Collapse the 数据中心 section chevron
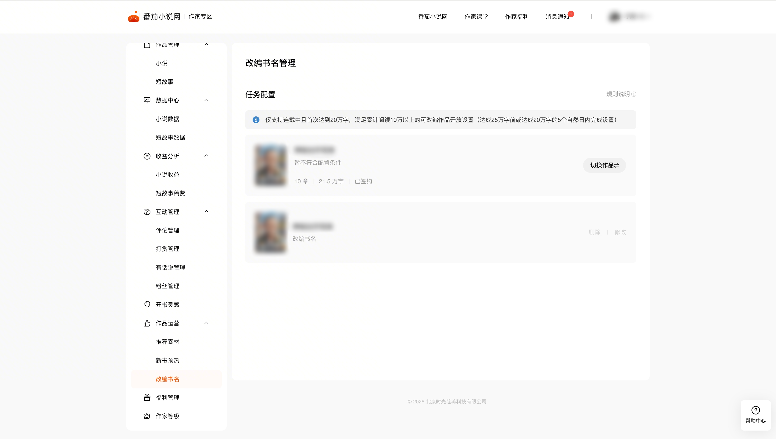Screen dimensions: 776x439 point(206,100)
